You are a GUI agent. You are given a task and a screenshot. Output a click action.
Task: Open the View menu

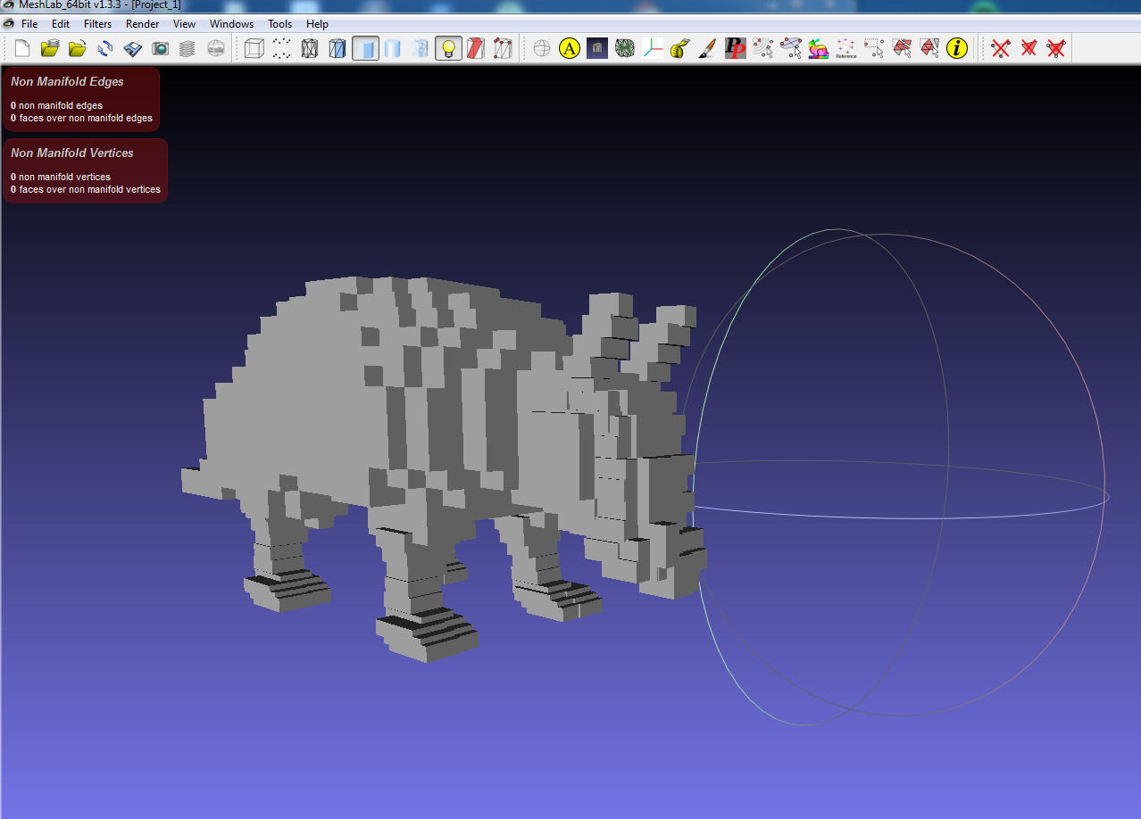(x=185, y=24)
